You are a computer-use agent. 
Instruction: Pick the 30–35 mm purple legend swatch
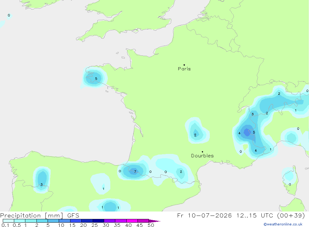click(110, 221)
